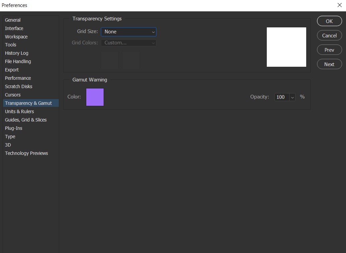Open the Opacity percentage dropdown arrow
Screen dimensions: 346x253
click(293, 97)
